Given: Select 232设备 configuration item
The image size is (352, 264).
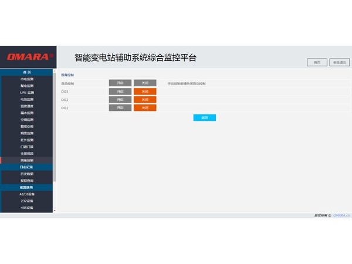Looking at the screenshot, I should coord(27,201).
